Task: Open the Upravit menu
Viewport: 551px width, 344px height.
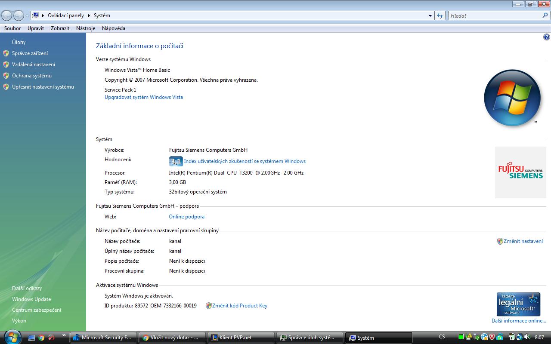Action: point(36,28)
